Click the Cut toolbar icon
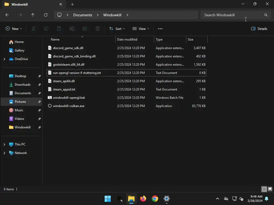The width and height of the screenshot is (274, 205). pos(33,29)
